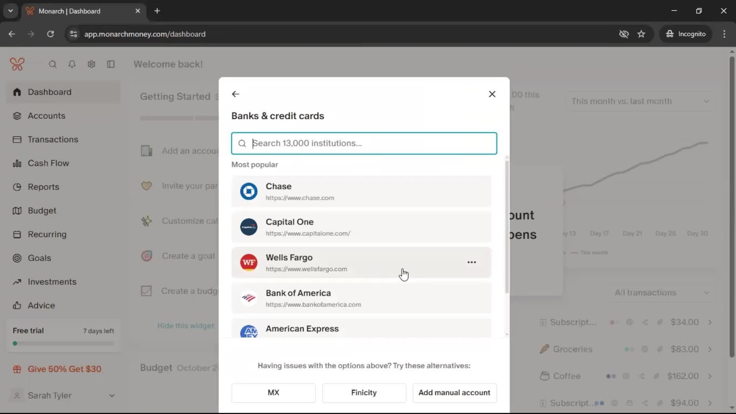The image size is (736, 414).
Task: Click the institution list scrollbar
Action: pos(507,226)
